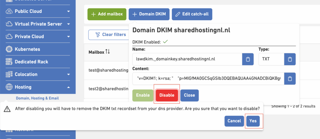The height and width of the screenshot is (139, 320).
Task: Click inside the DKIM Name text field
Action: click(187, 59)
